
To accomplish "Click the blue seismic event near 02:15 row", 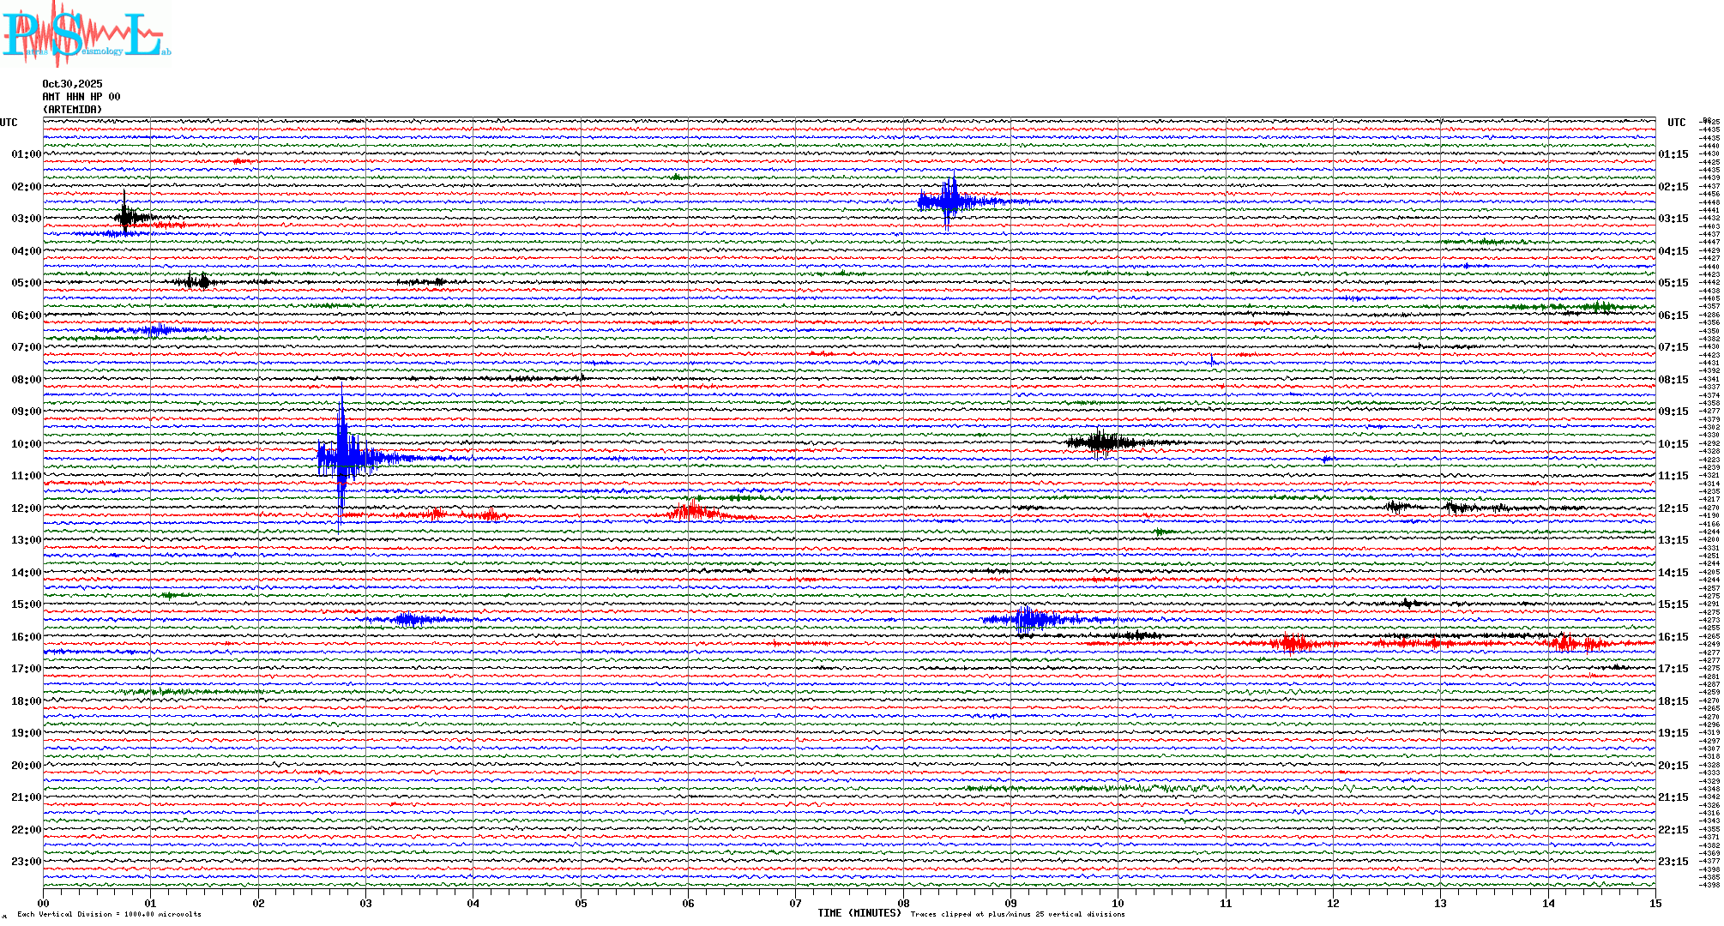I will 949,202.
